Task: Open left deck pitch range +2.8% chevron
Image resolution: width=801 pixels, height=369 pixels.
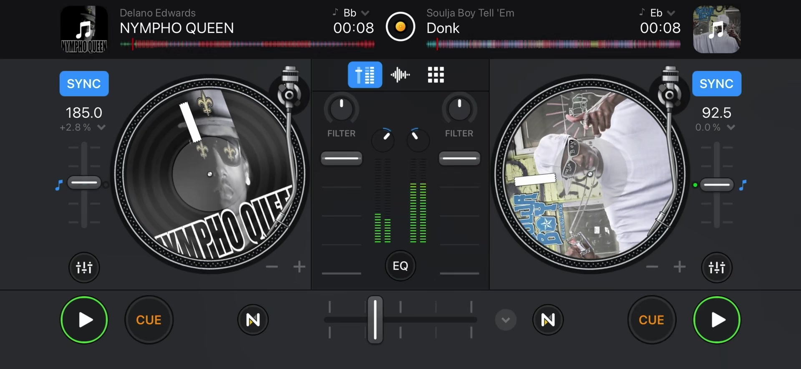Action: click(101, 128)
